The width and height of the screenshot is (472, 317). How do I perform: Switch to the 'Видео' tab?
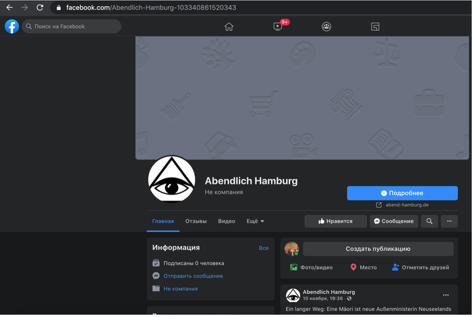(x=227, y=221)
